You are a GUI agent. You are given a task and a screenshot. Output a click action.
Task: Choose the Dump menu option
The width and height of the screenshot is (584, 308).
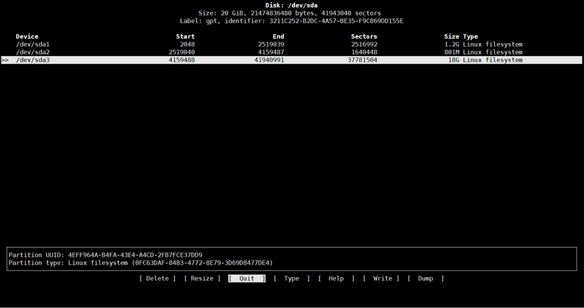tap(425, 278)
